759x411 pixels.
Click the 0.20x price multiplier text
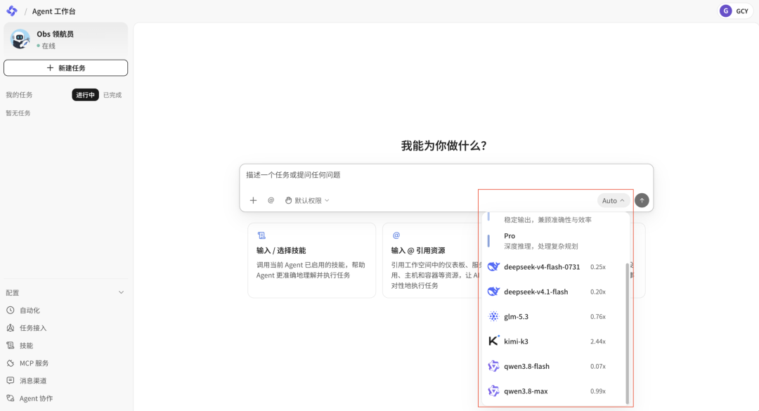[598, 292]
